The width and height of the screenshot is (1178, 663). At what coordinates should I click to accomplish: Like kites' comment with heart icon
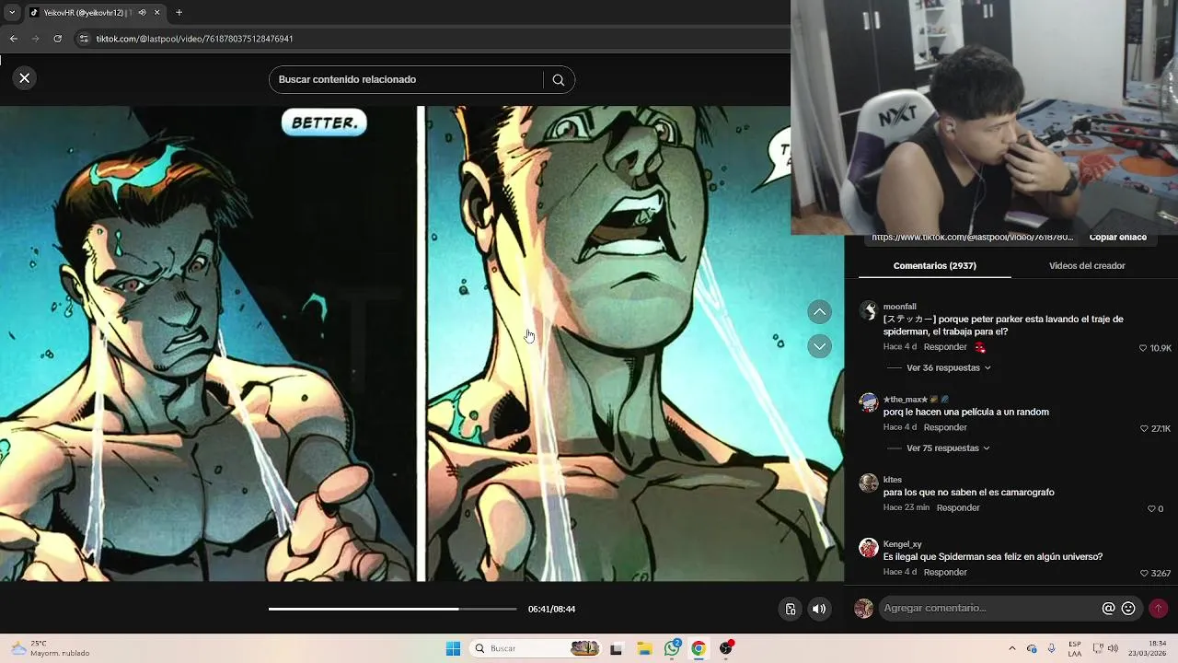pos(1151,509)
